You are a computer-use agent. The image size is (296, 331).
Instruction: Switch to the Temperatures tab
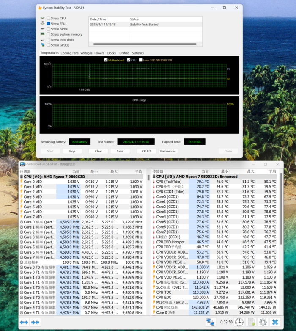click(x=49, y=53)
